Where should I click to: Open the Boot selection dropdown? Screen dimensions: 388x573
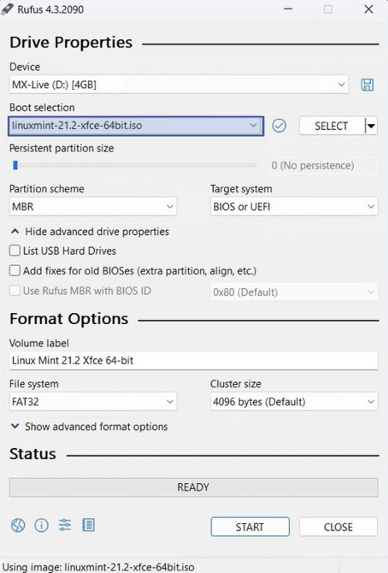pyautogui.click(x=136, y=126)
